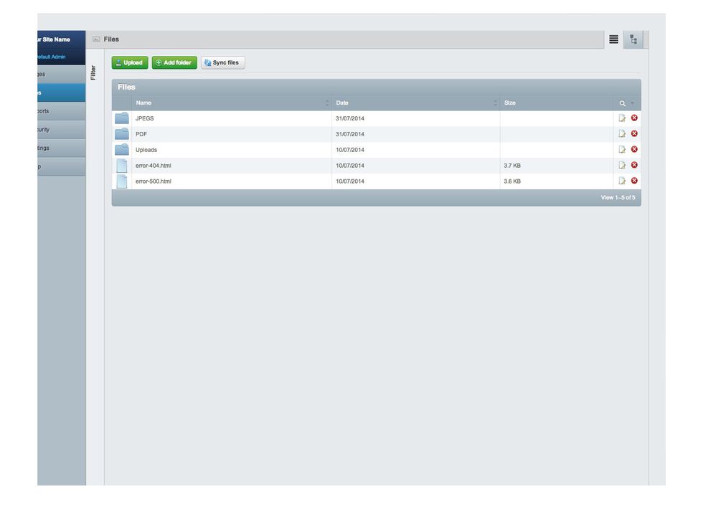Viewport: 703px width, 527px height.
Task: Expand the vertical Filter panel tab
Action: (x=93, y=72)
